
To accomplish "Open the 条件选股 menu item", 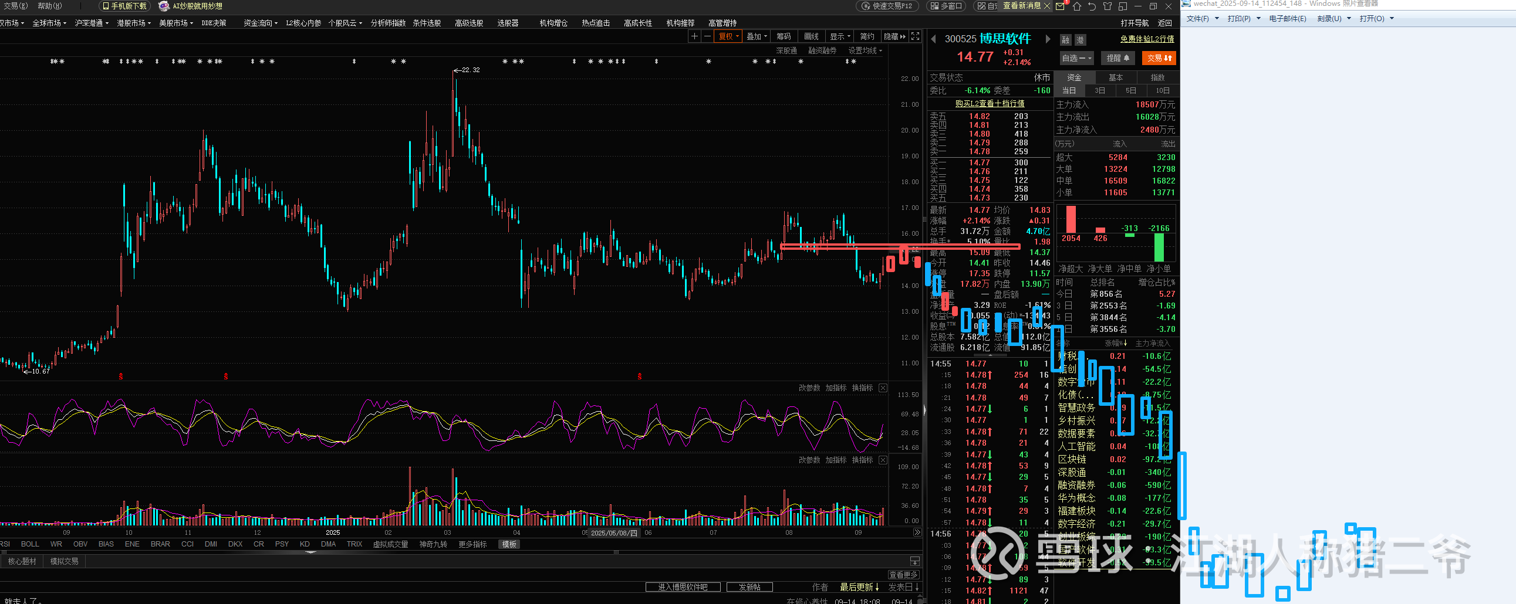I will click(x=427, y=23).
